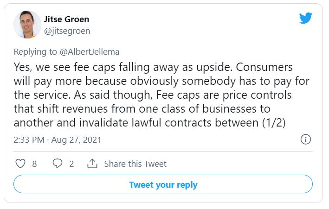The width and height of the screenshot is (329, 209).
Task: Open Jitse Groen's profile picture
Action: 27,25
